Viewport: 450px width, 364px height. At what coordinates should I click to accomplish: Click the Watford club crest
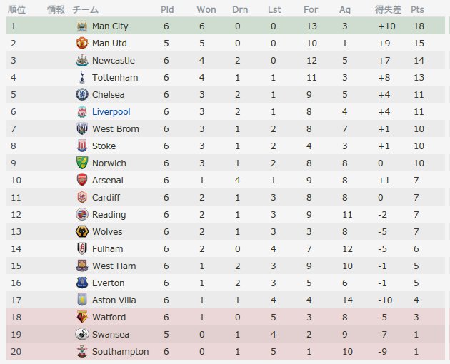coord(82,317)
